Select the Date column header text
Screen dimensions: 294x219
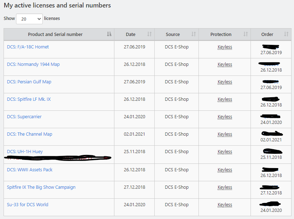pyautogui.click(x=130, y=34)
